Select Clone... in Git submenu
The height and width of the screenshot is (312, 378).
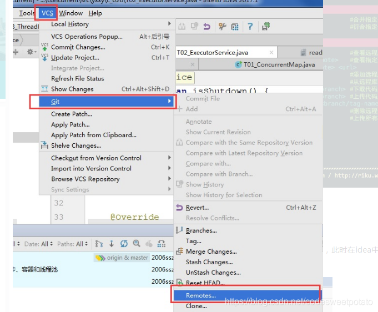[248, 306]
